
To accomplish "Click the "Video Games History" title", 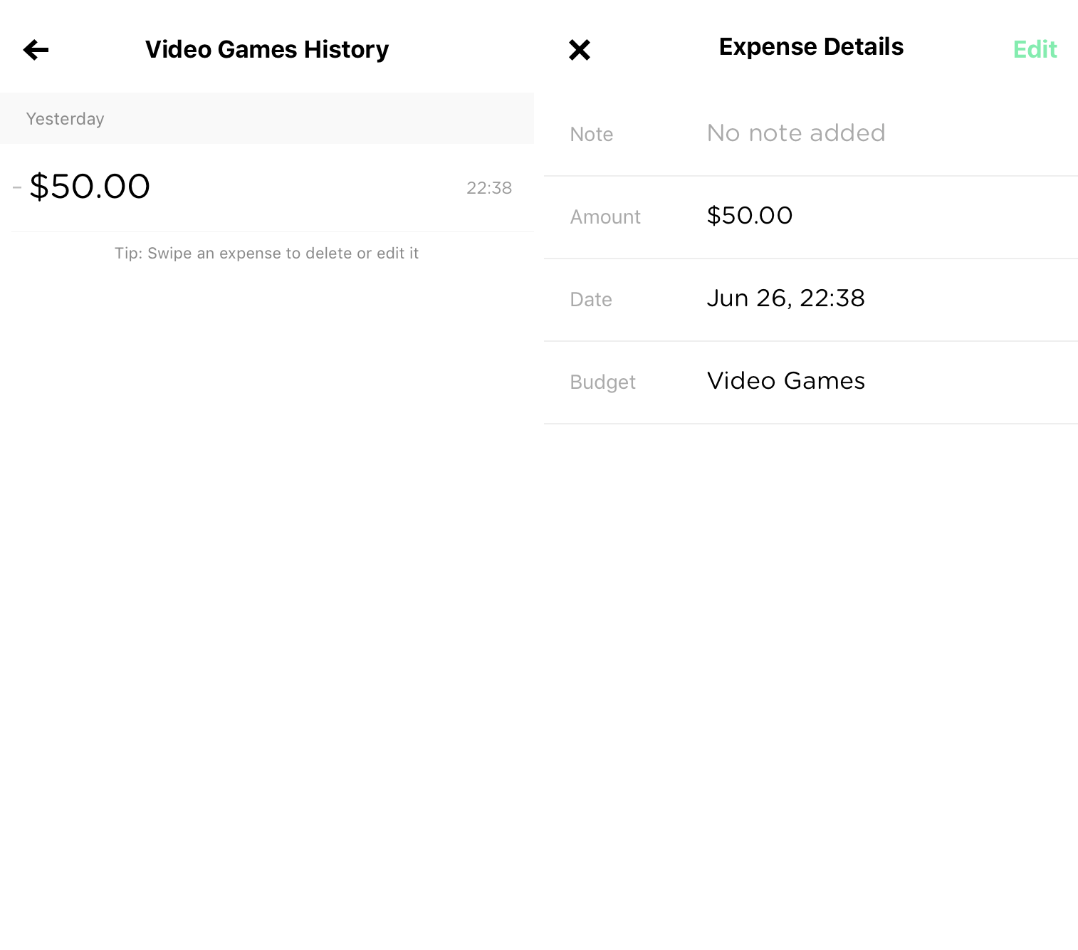I will [x=267, y=50].
